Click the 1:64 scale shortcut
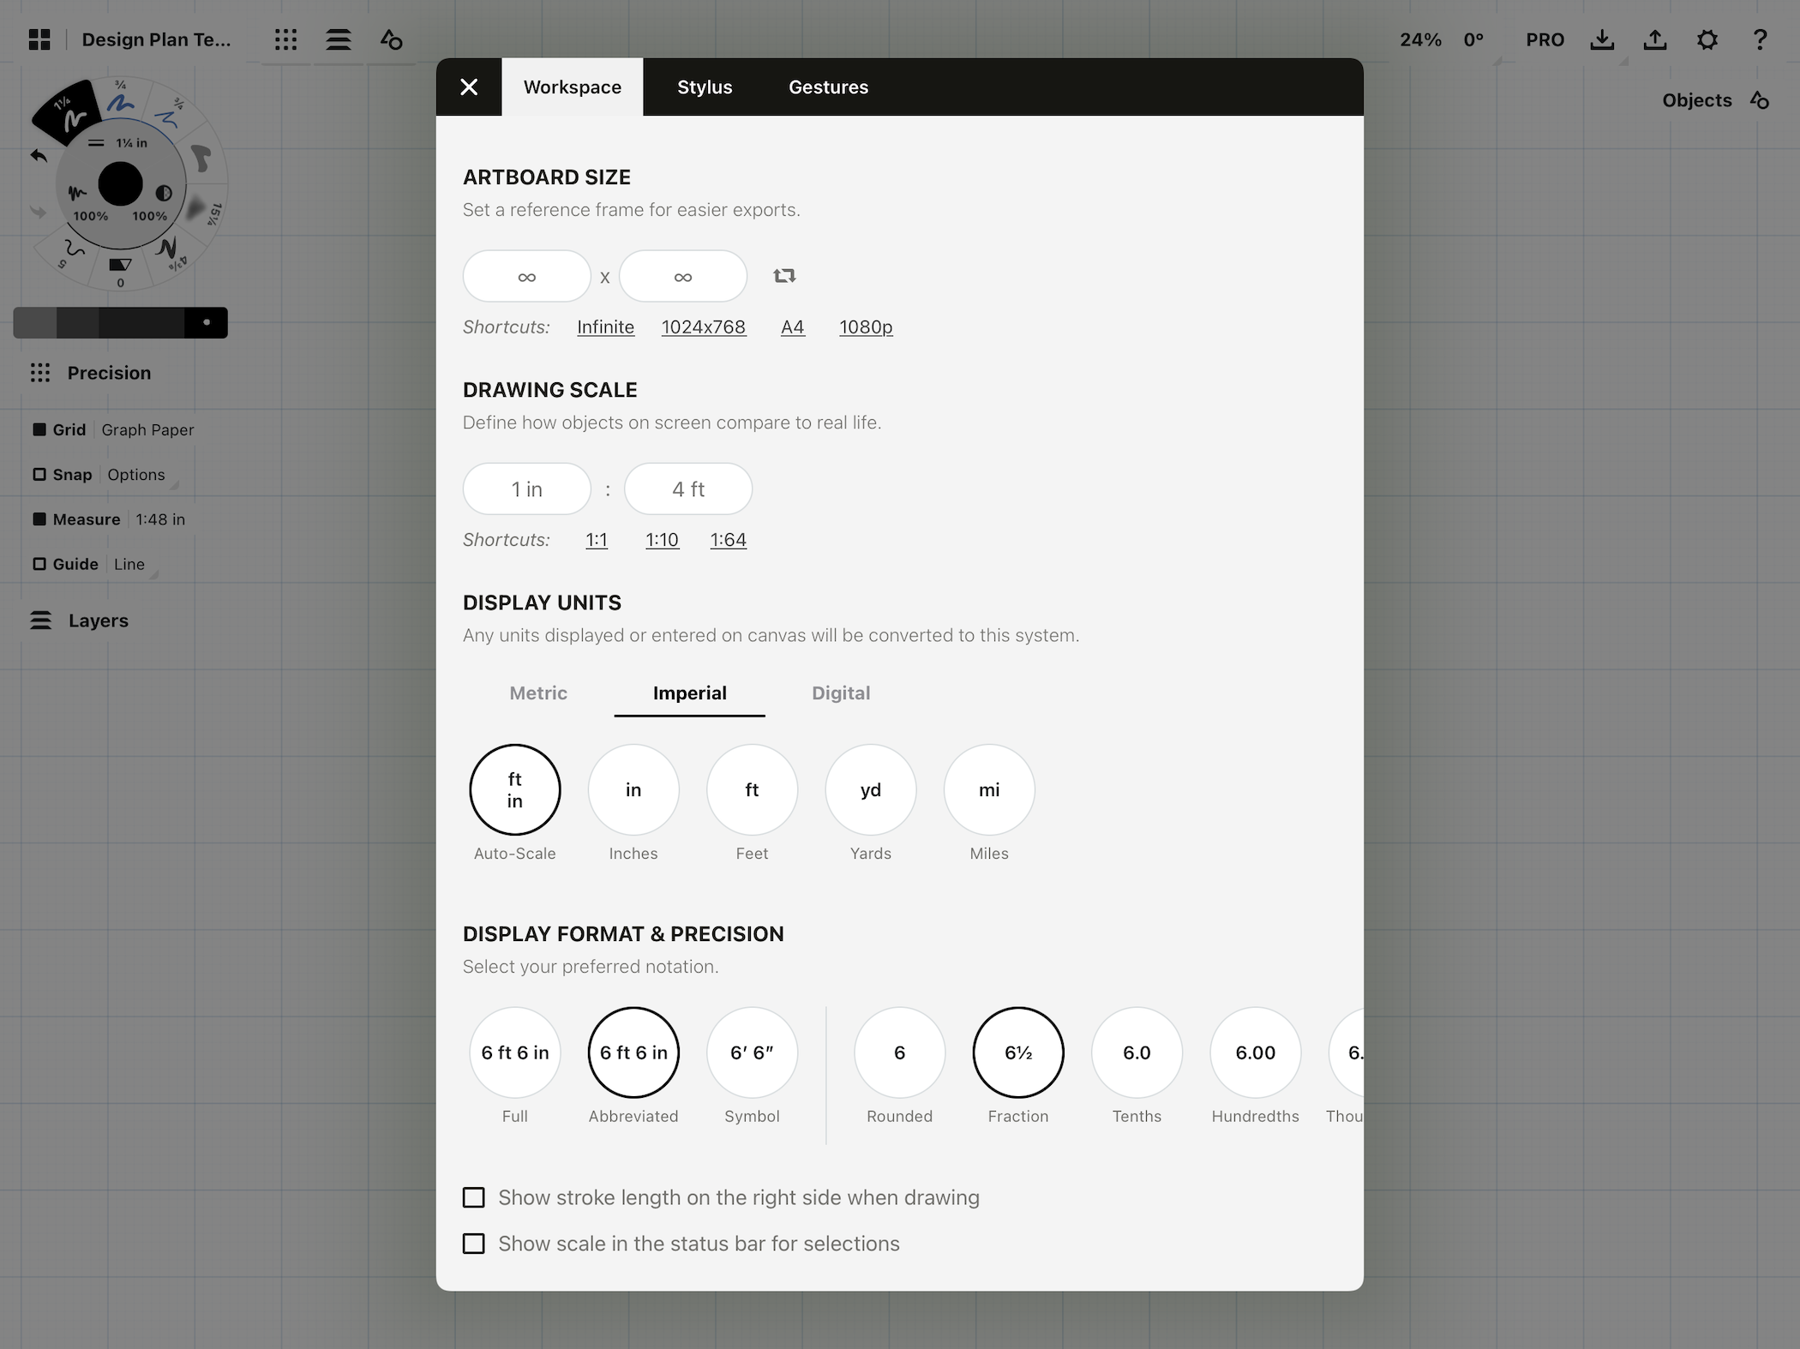The height and width of the screenshot is (1349, 1800). click(729, 539)
